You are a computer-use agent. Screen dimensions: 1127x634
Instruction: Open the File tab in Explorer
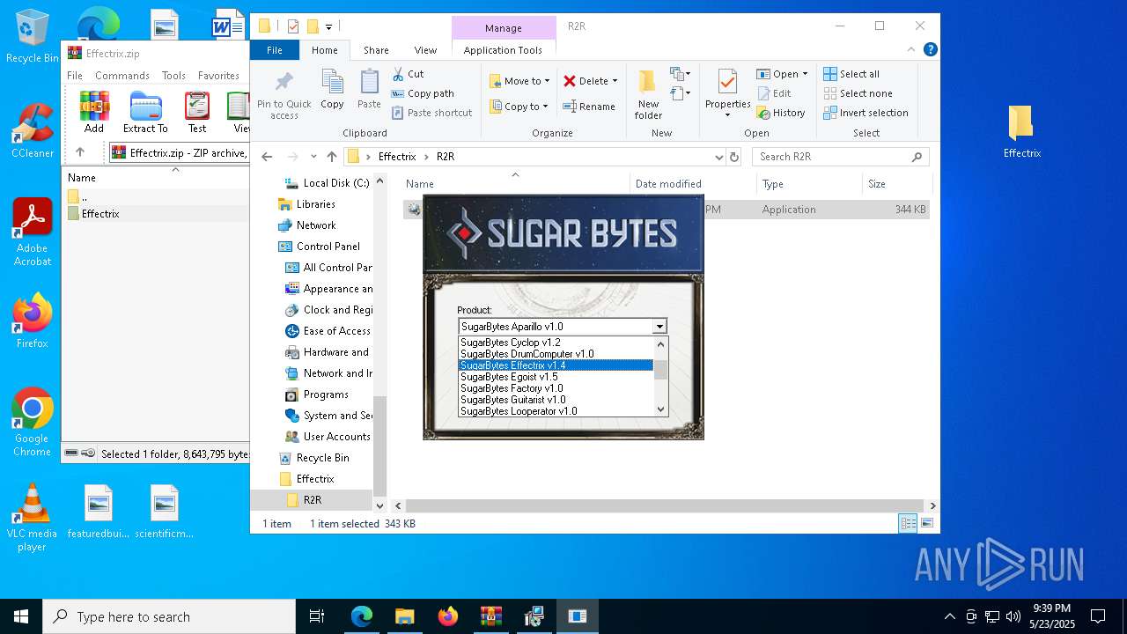pos(275,50)
